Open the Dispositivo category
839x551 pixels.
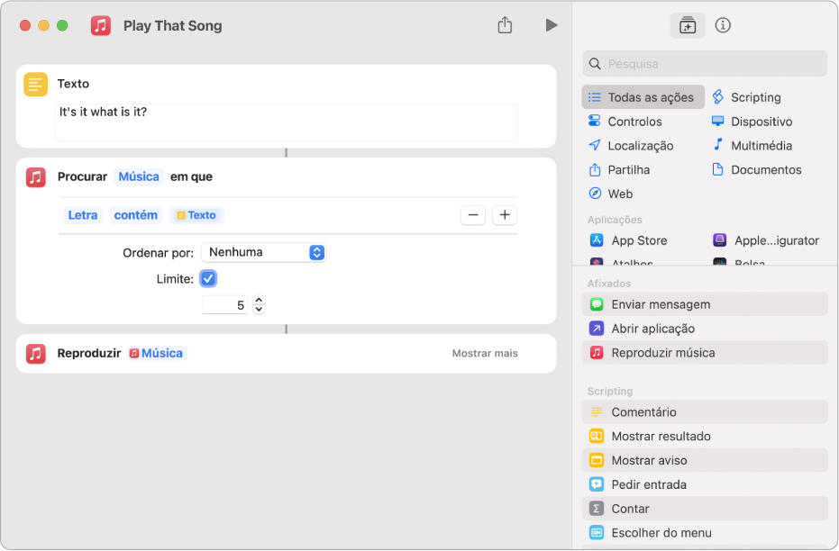(752, 122)
